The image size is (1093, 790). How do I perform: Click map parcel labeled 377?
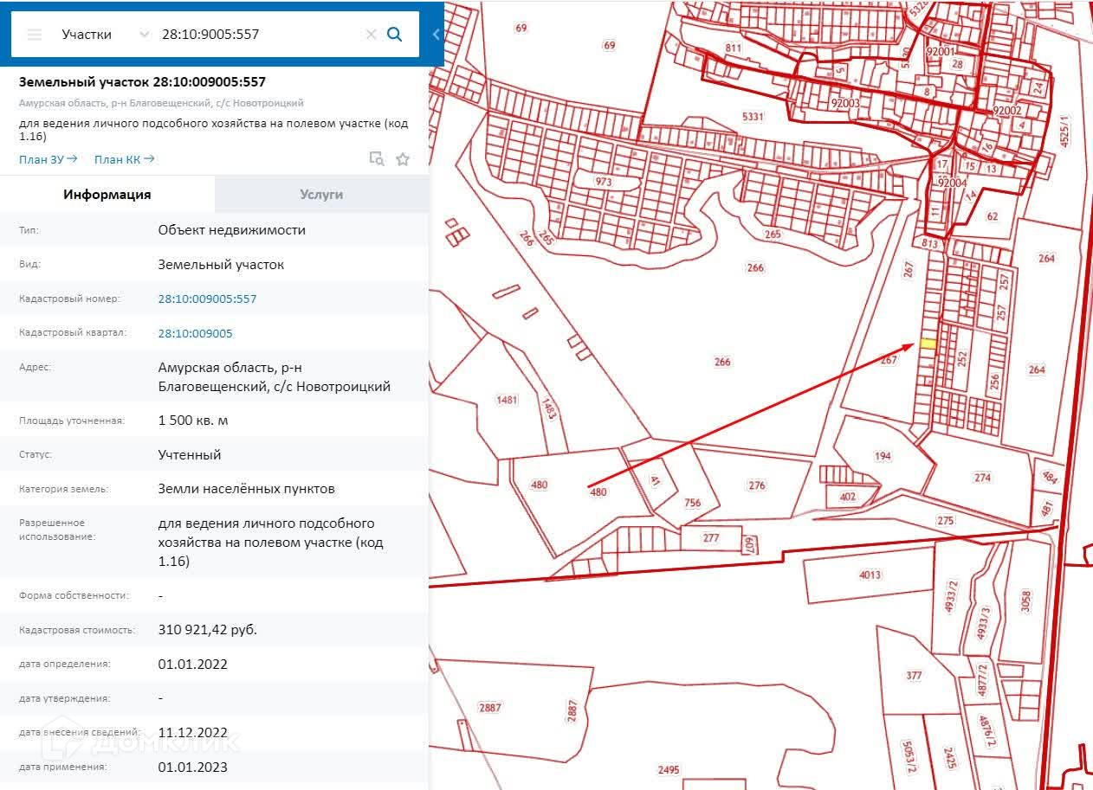point(914,676)
